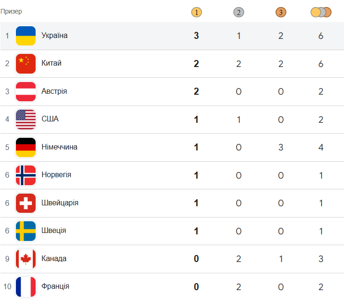Select the Швейцарія country name
Viewport: 344px width, 300px height.
click(x=60, y=203)
